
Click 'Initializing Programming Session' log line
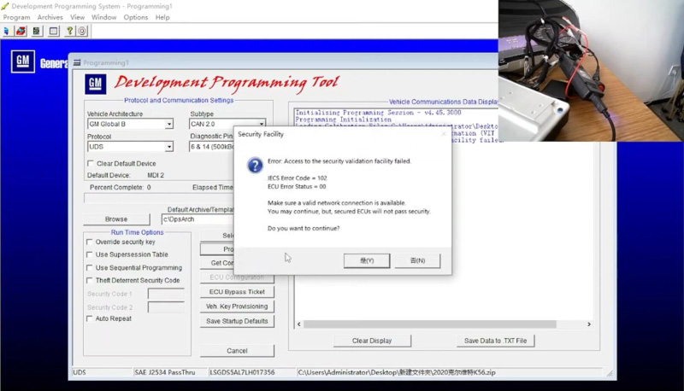pos(378,113)
